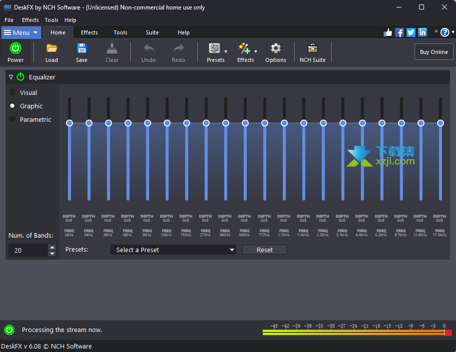The image size is (456, 352).
Task: Switch to the Tools ribbon tab
Action: [x=120, y=32]
